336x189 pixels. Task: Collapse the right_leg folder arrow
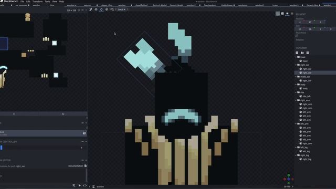pyautogui.click(x=296, y=155)
